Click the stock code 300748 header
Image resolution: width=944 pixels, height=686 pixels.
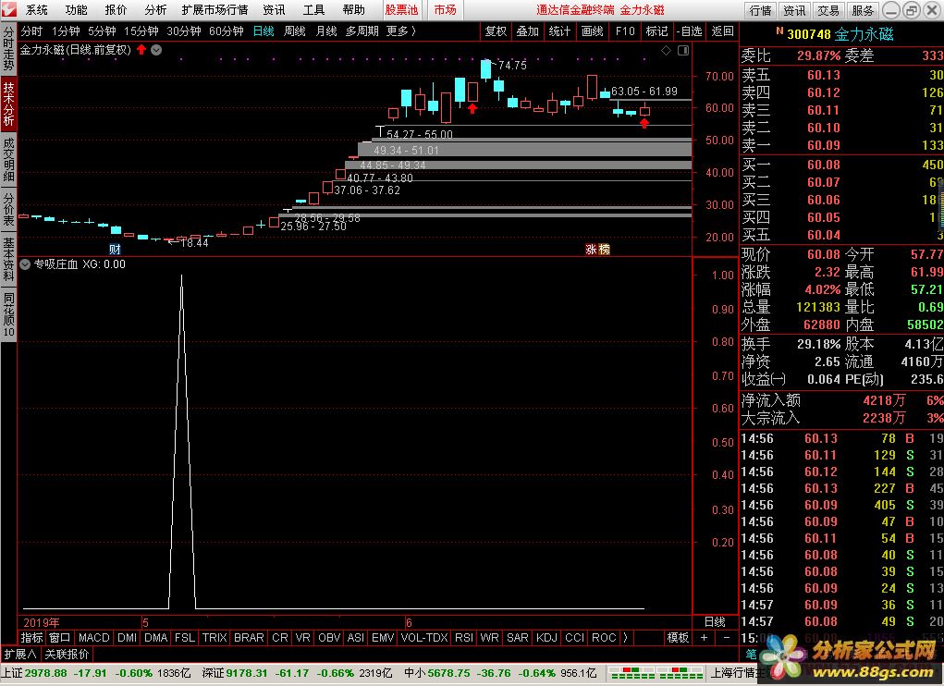click(x=809, y=34)
